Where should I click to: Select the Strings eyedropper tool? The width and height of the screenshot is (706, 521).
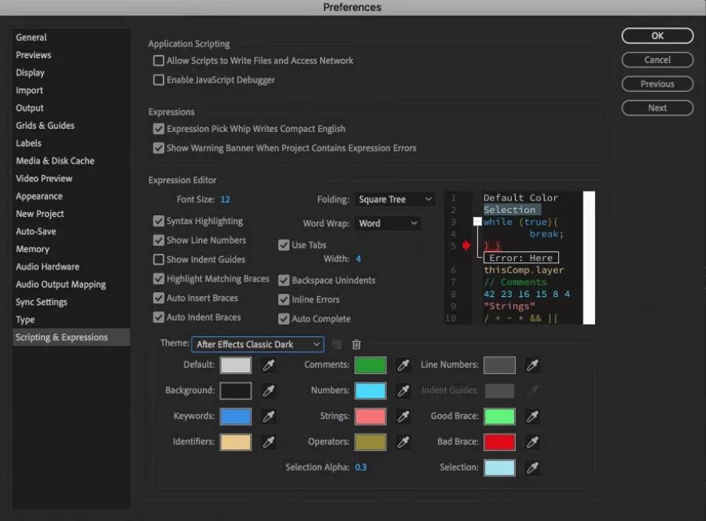coord(403,416)
